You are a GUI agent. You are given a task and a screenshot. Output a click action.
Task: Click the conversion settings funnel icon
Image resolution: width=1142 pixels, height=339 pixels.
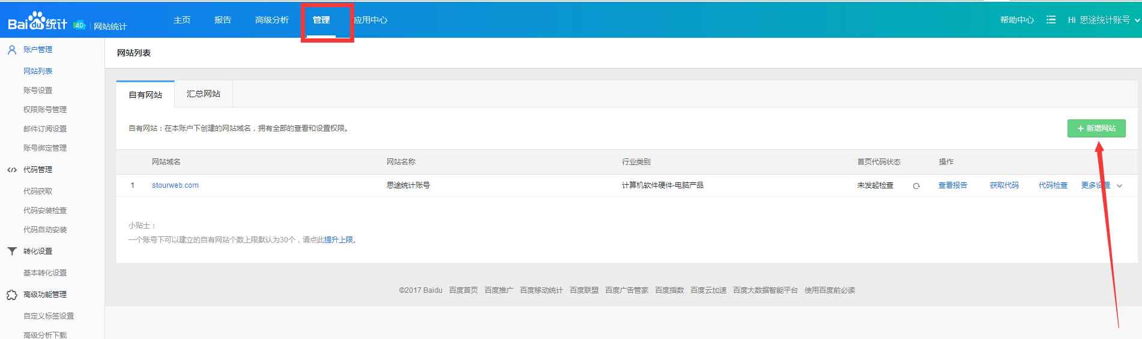11,251
